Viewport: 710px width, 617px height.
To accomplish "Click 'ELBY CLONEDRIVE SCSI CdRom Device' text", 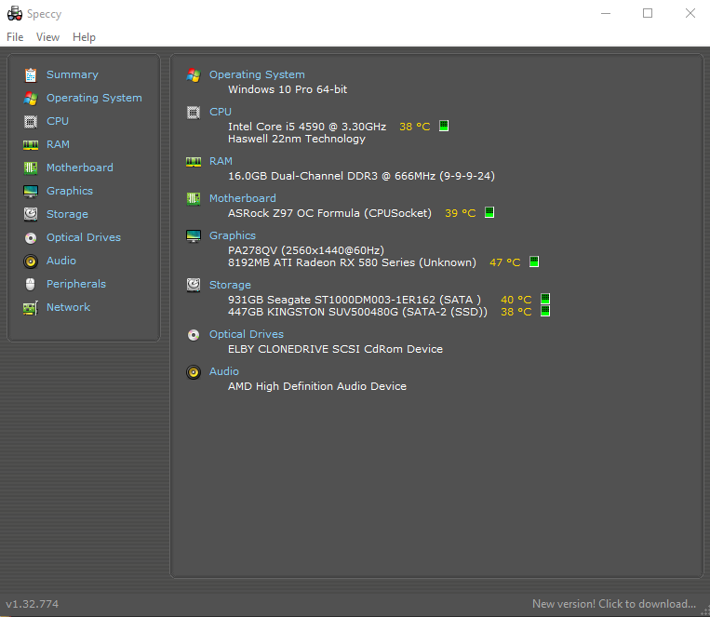I will click(x=335, y=349).
